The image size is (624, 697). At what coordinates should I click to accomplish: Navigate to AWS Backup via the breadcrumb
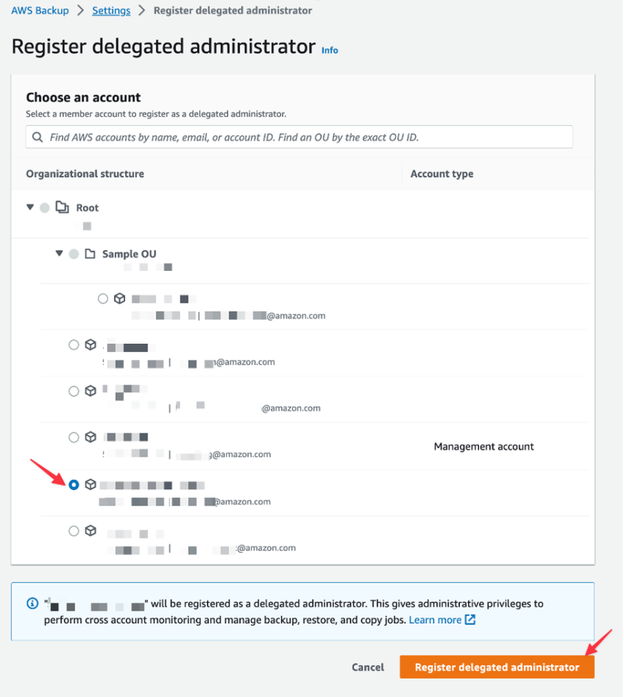[x=40, y=10]
